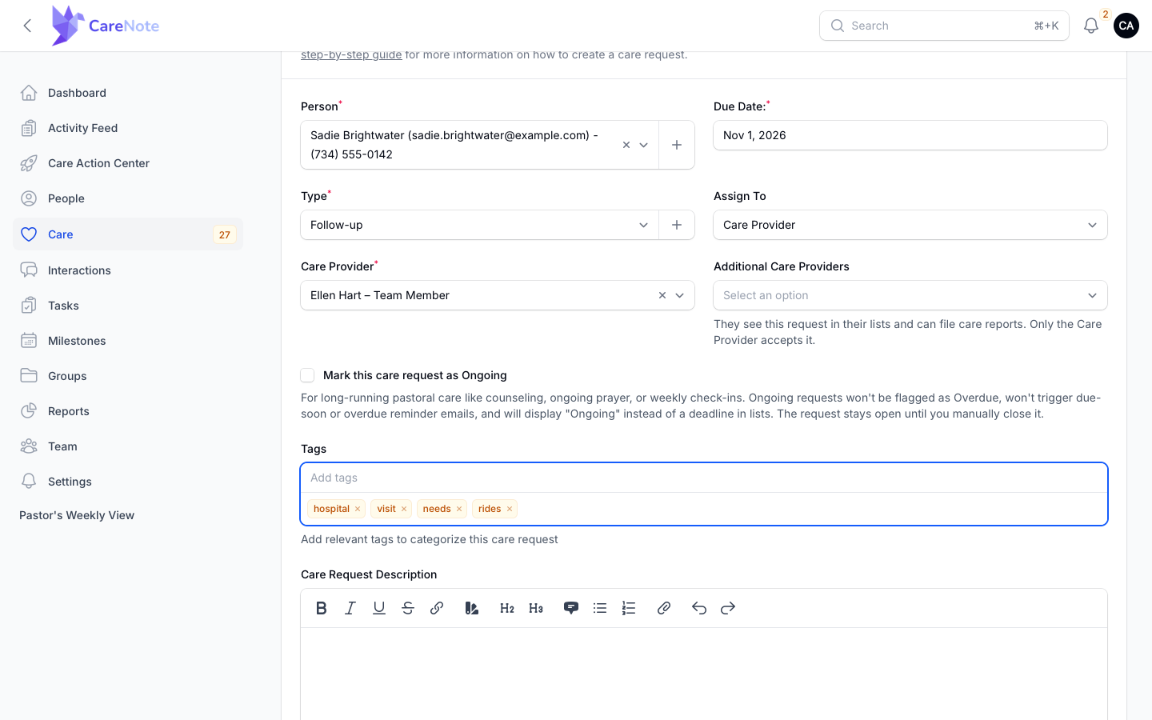Remove the needs tag

[459, 509]
